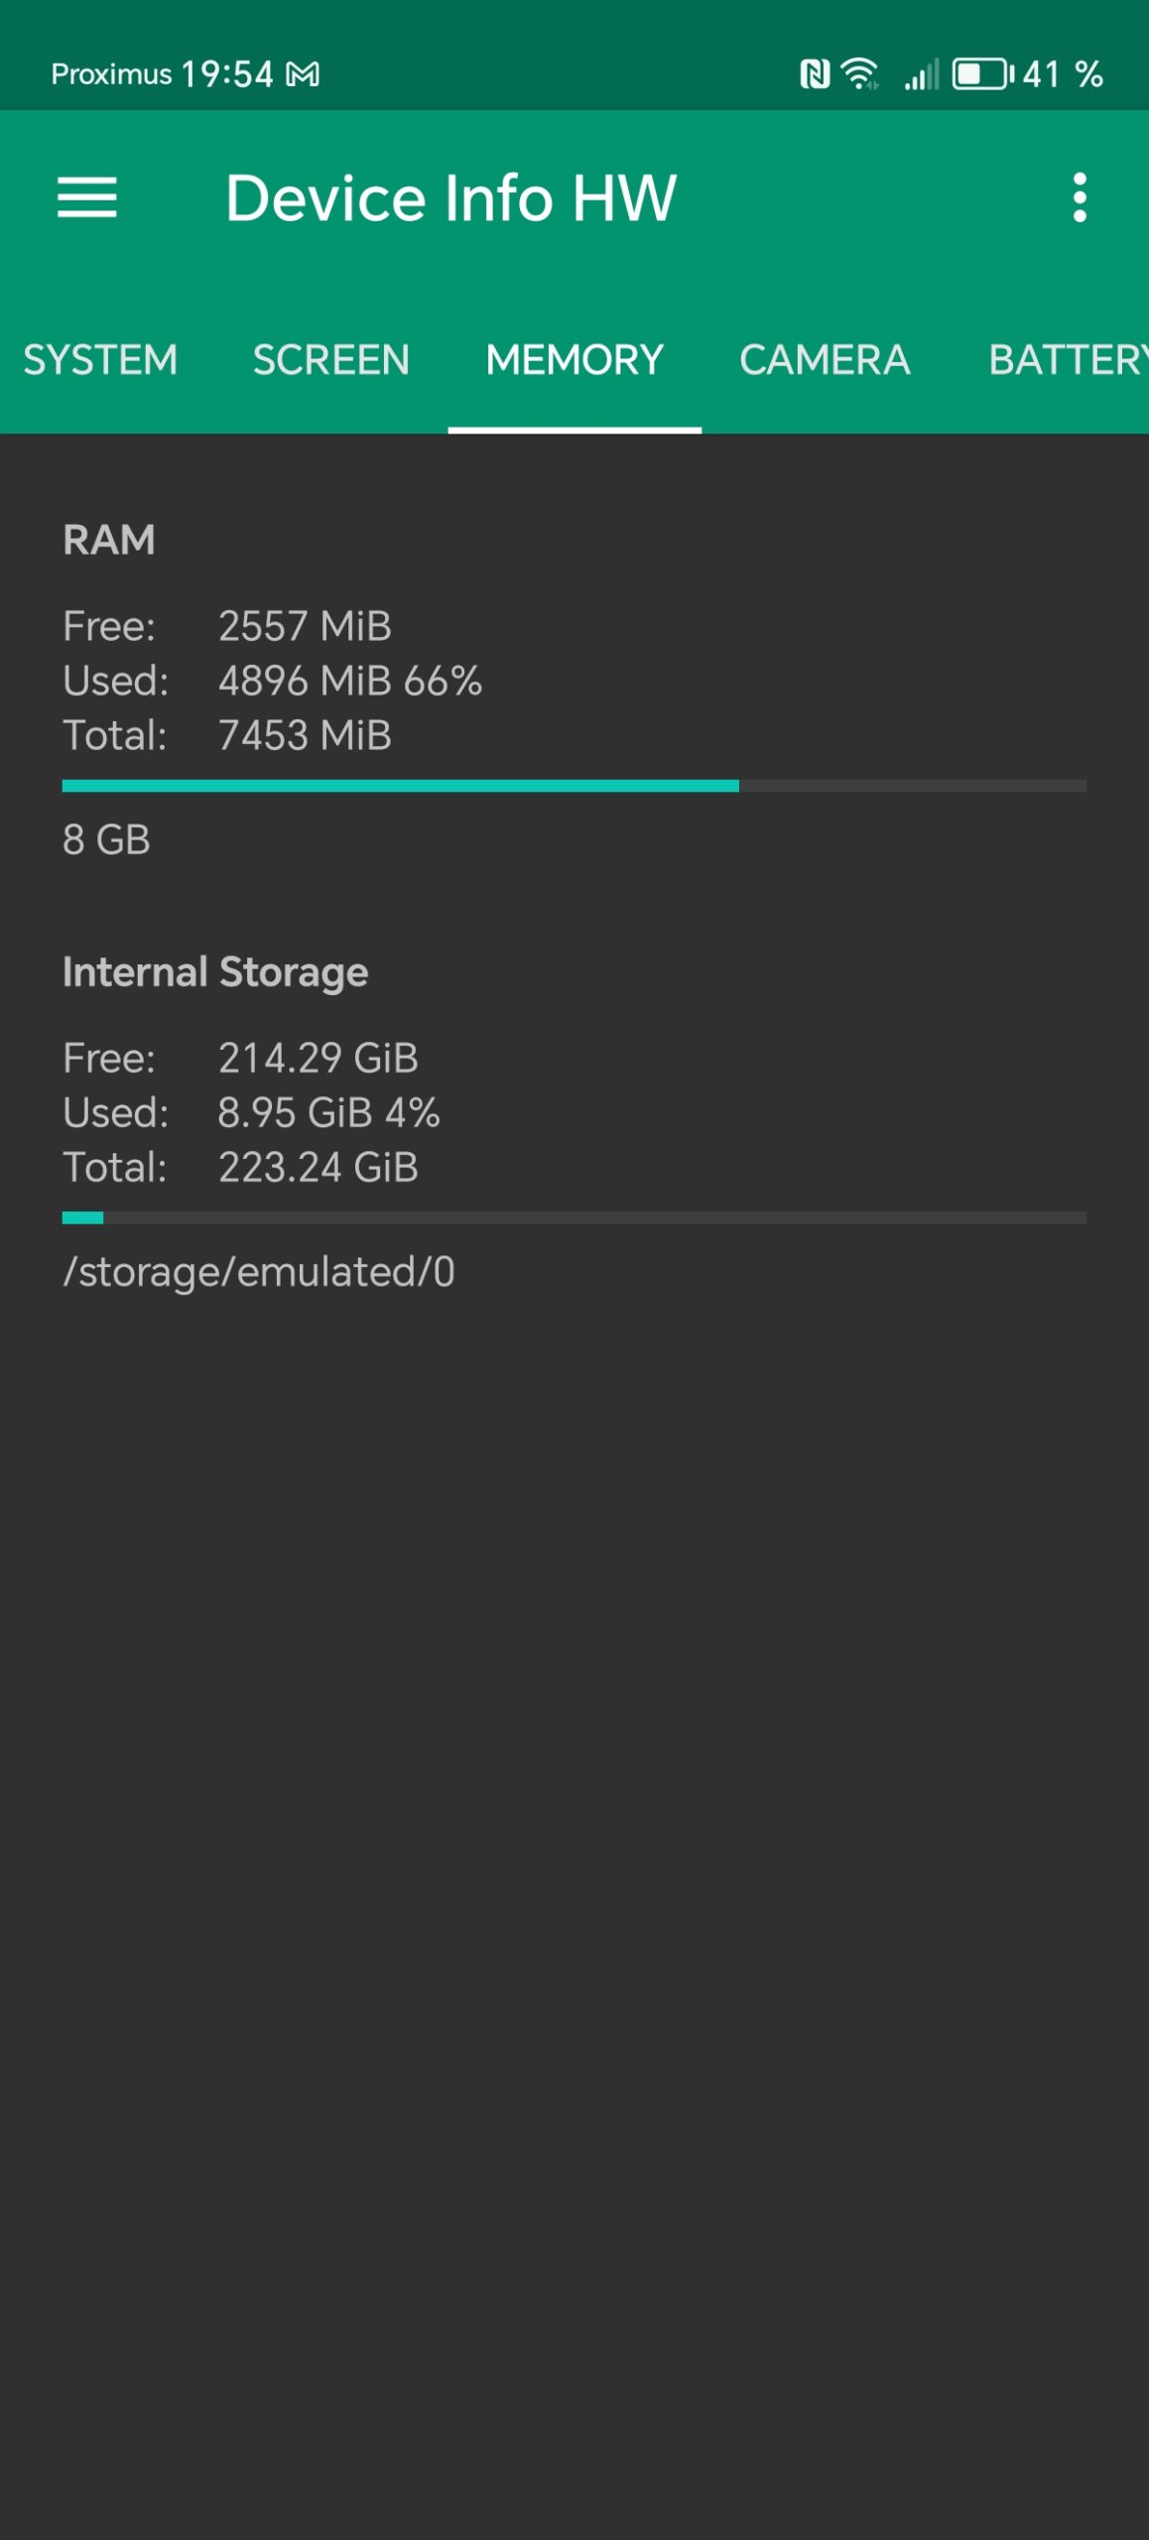
Task: Tap the battery status icon
Action: pos(981,74)
